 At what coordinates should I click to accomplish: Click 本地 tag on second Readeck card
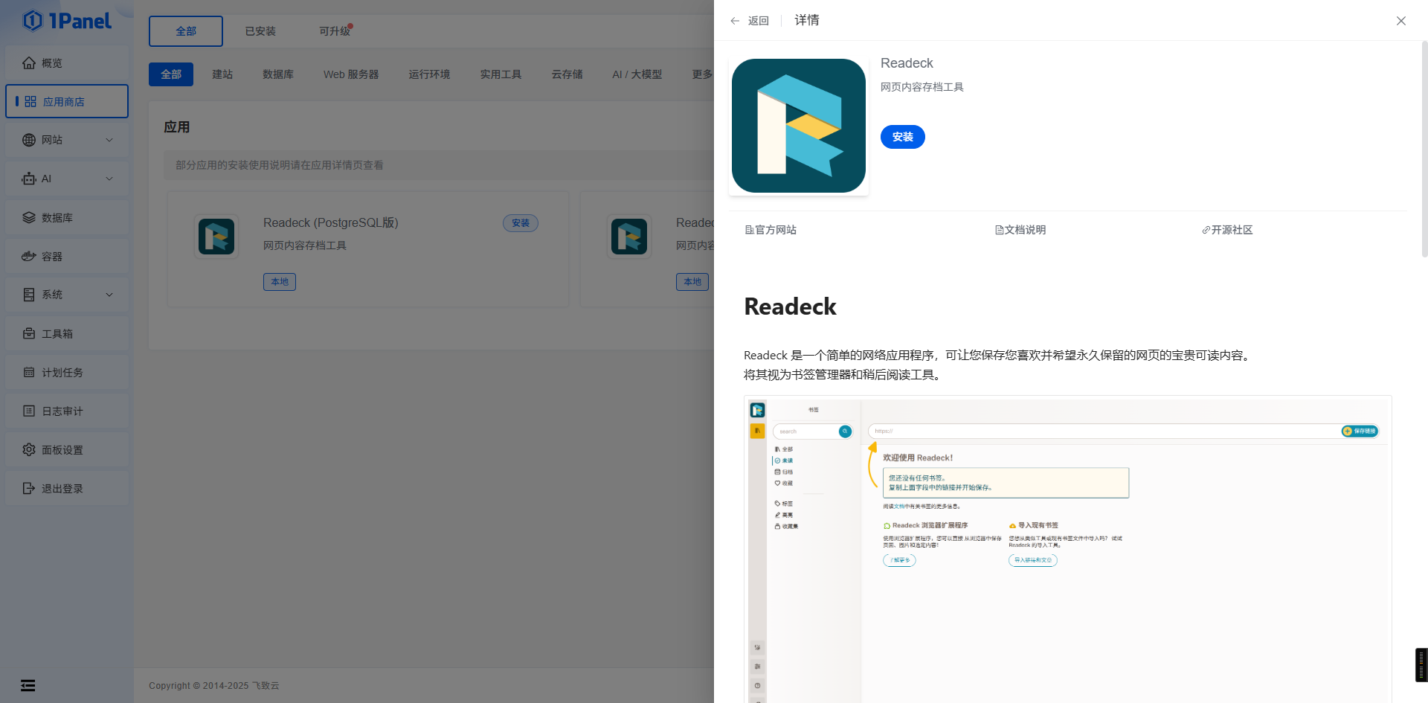[x=692, y=282]
